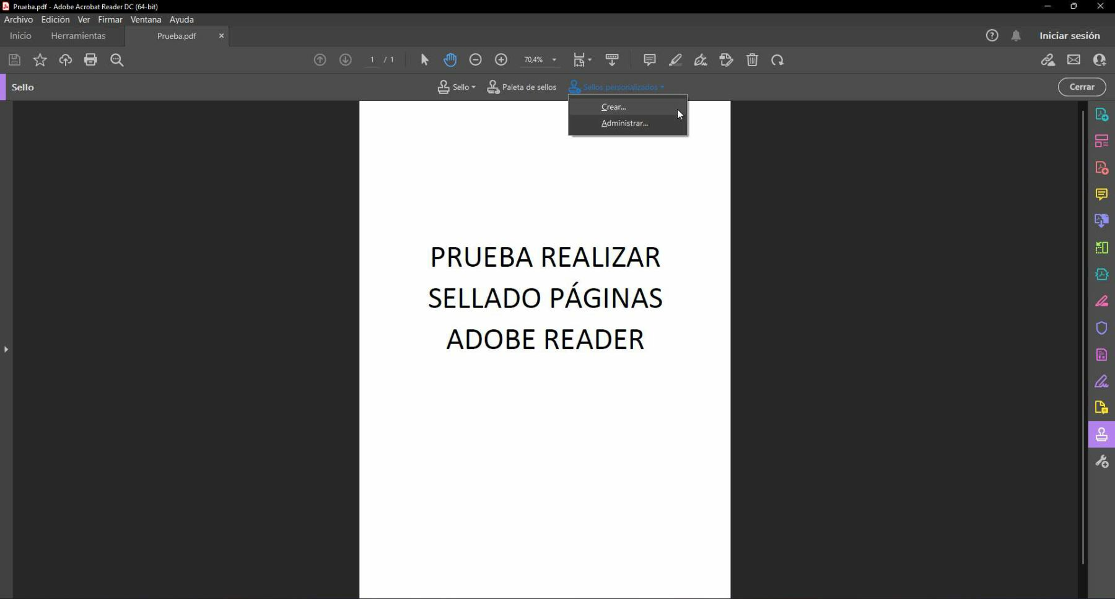Open the page fit options icon

coord(582,60)
